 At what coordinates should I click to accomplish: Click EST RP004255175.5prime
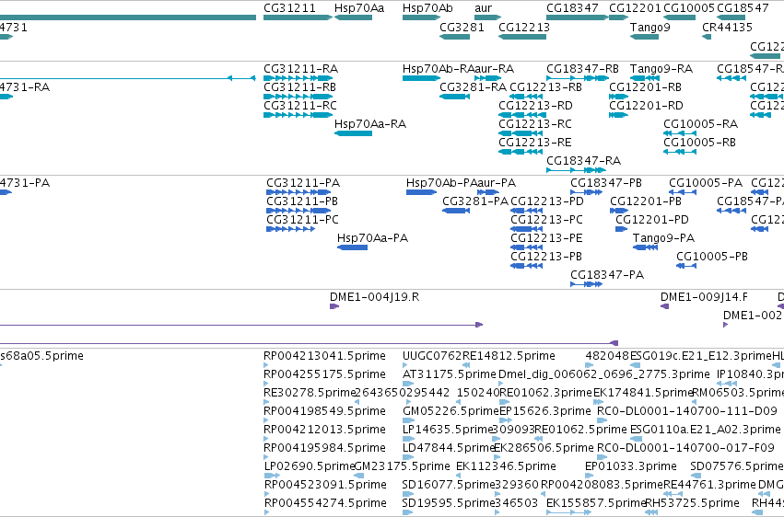(324, 374)
